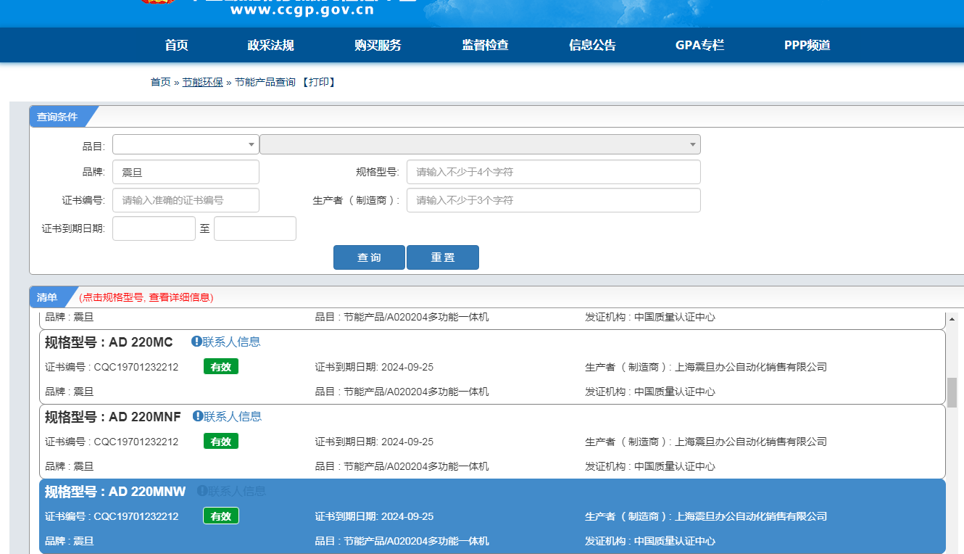Click info icon beside AD 220MNF contact link

[x=198, y=416]
